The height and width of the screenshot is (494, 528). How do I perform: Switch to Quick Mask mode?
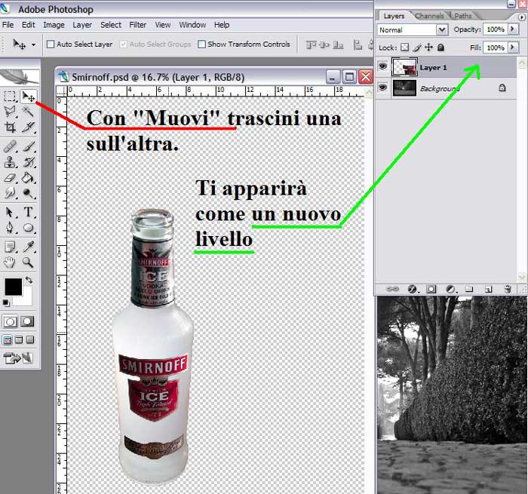tap(28, 321)
